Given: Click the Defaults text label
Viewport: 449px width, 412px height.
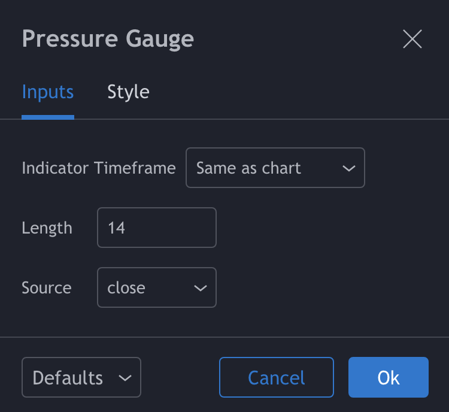Looking at the screenshot, I should 68,378.
